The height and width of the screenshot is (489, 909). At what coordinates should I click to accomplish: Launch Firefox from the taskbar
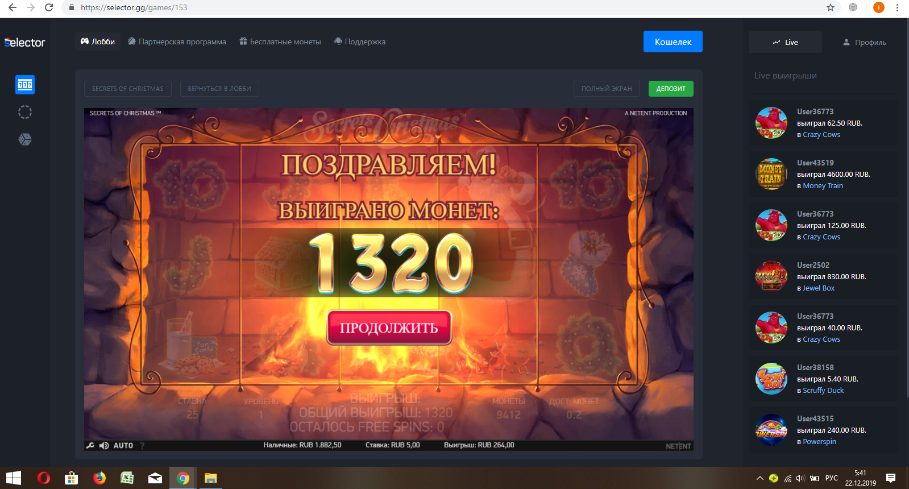(x=99, y=478)
